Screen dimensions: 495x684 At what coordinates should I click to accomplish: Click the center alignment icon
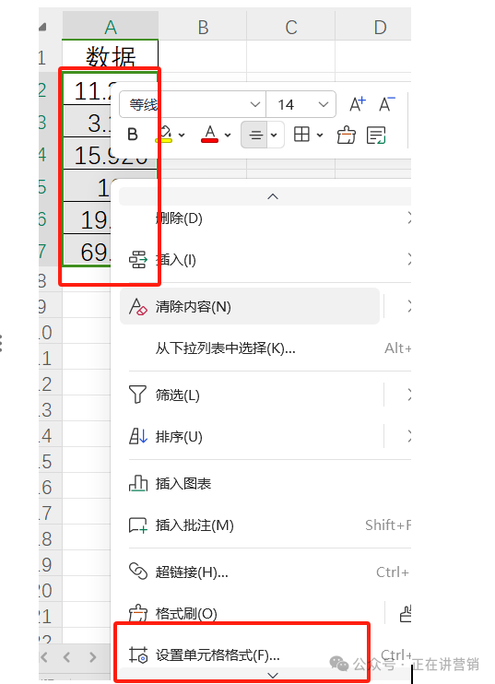point(254,135)
